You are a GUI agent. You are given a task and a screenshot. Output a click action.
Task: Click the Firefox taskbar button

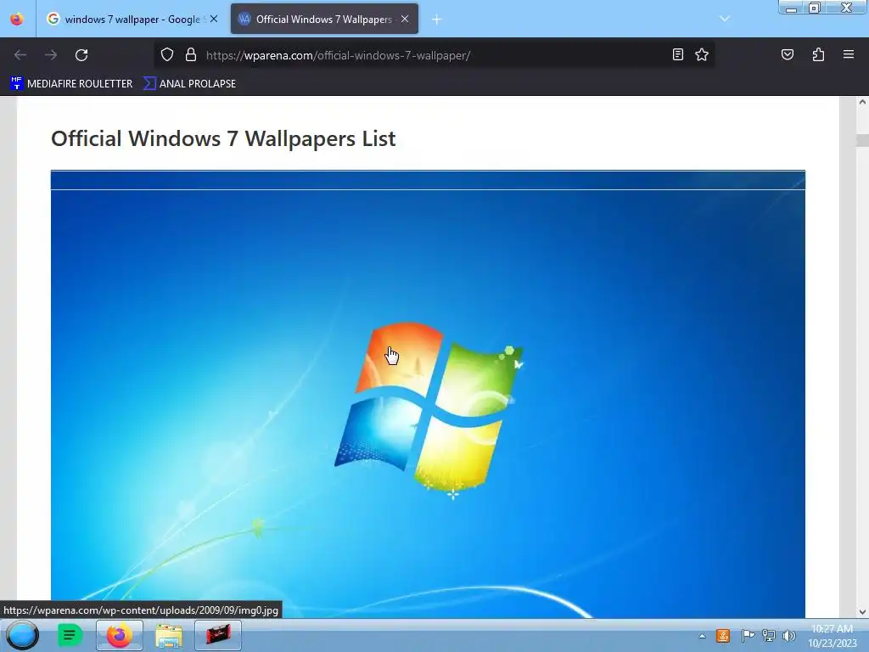click(119, 635)
